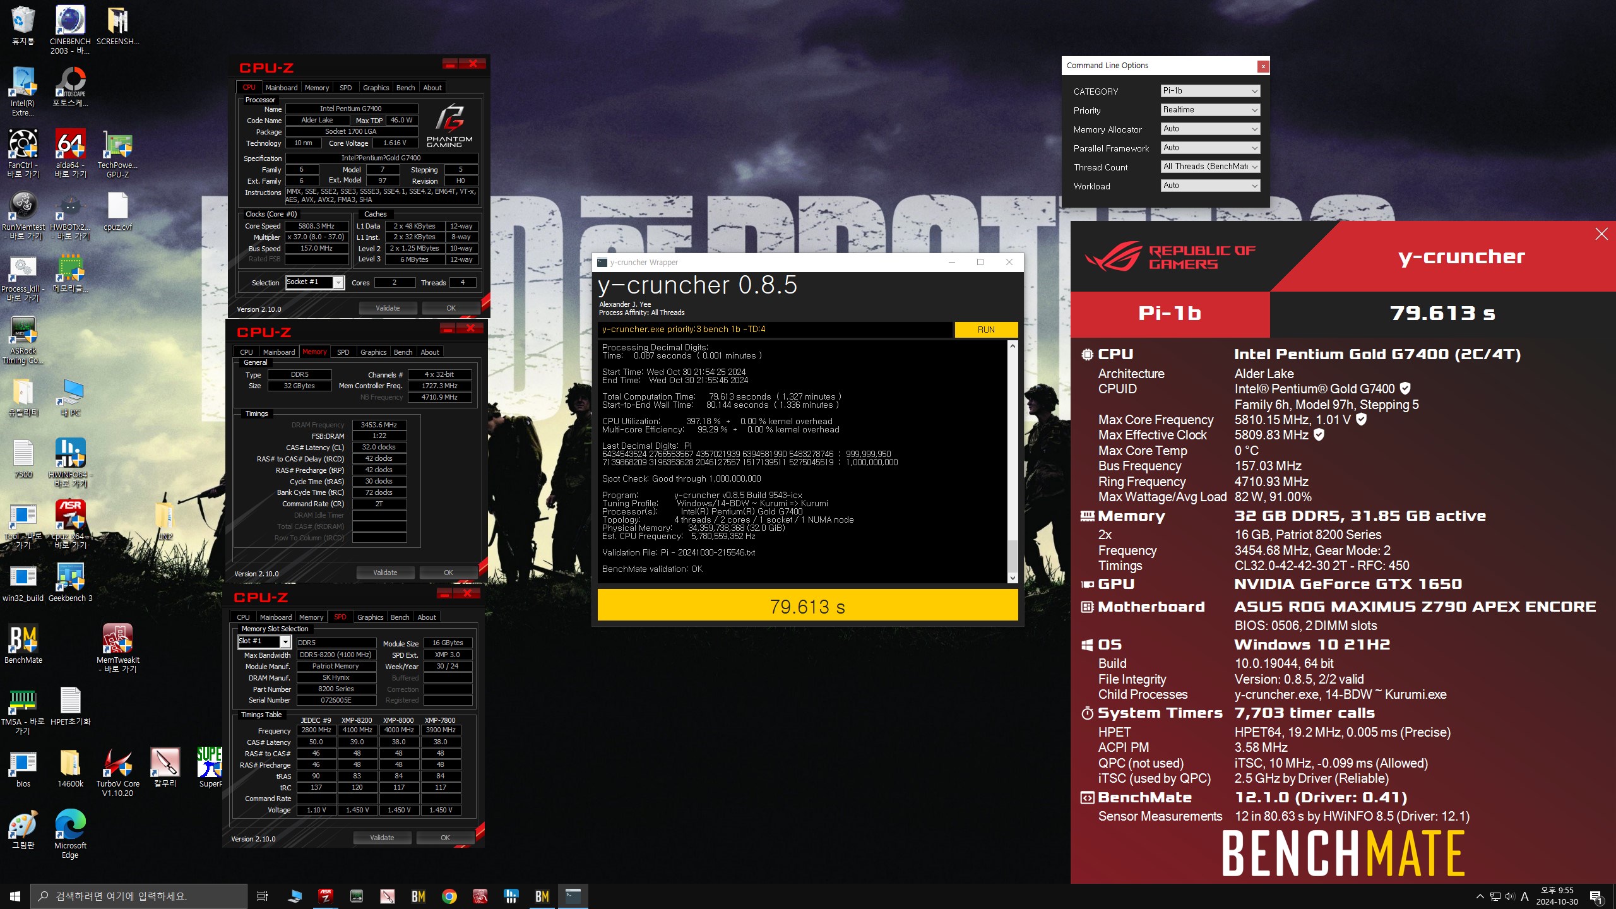Click the y-cruncher wrapper taskbar icon
Image resolution: width=1616 pixels, height=909 pixels.
(x=573, y=896)
